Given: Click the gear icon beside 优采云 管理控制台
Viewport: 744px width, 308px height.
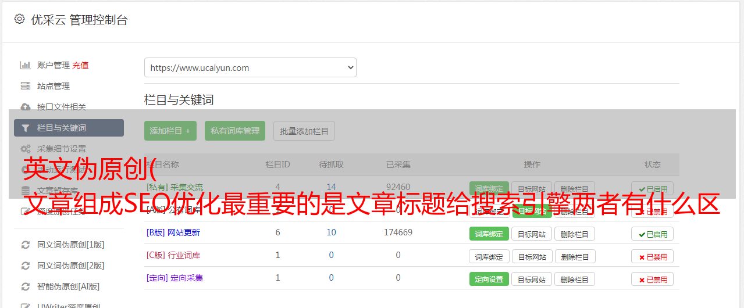Looking at the screenshot, I should (x=19, y=19).
